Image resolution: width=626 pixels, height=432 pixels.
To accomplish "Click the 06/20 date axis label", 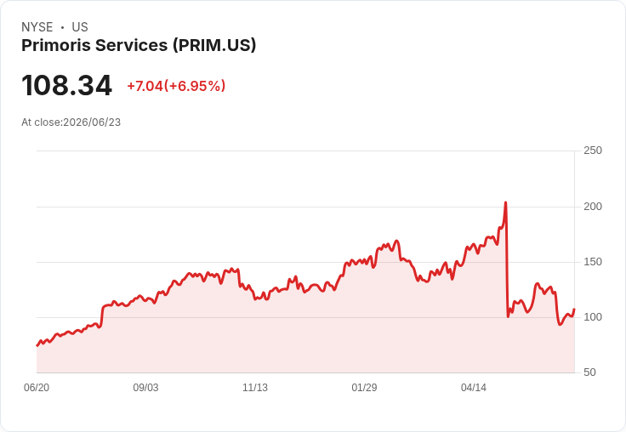I will pos(37,388).
